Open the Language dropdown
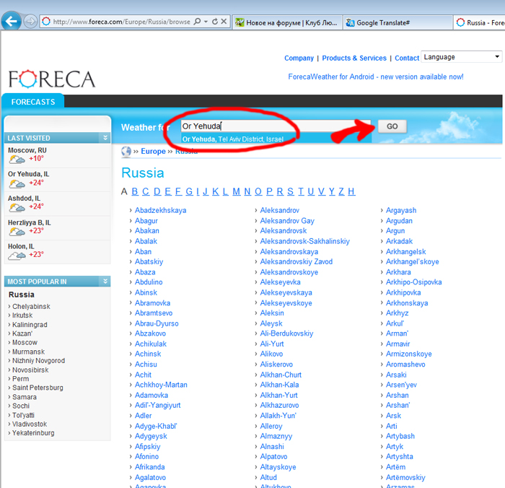 click(x=462, y=57)
